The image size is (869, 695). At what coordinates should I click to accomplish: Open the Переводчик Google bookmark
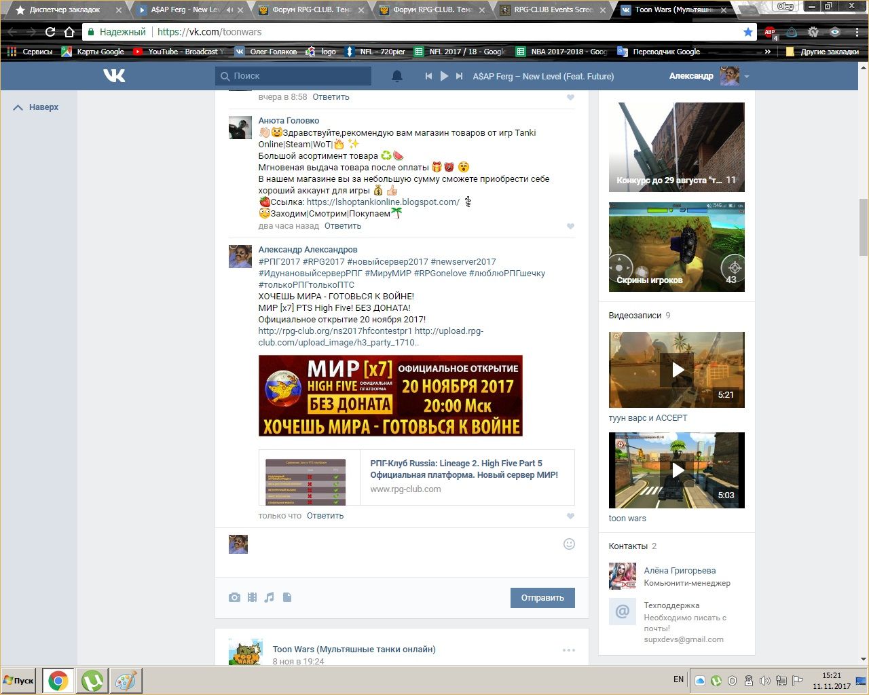659,52
